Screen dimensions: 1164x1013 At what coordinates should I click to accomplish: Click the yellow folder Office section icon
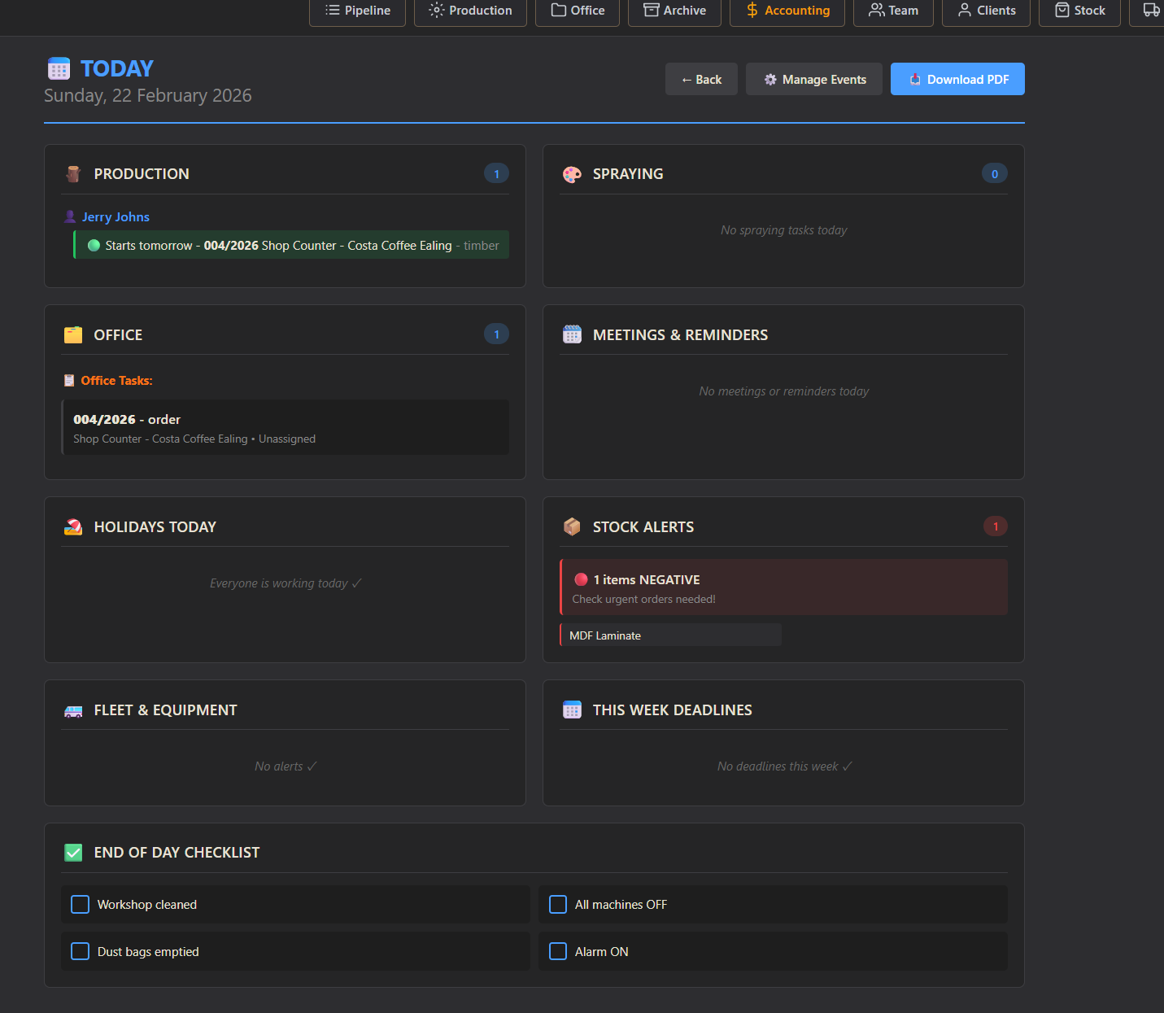click(73, 335)
